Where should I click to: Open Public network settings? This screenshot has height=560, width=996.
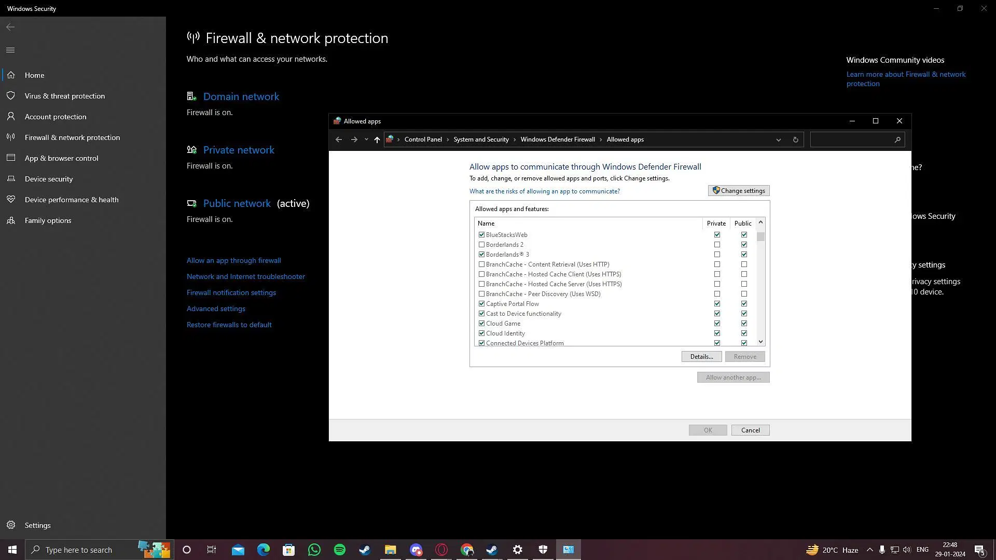(237, 203)
